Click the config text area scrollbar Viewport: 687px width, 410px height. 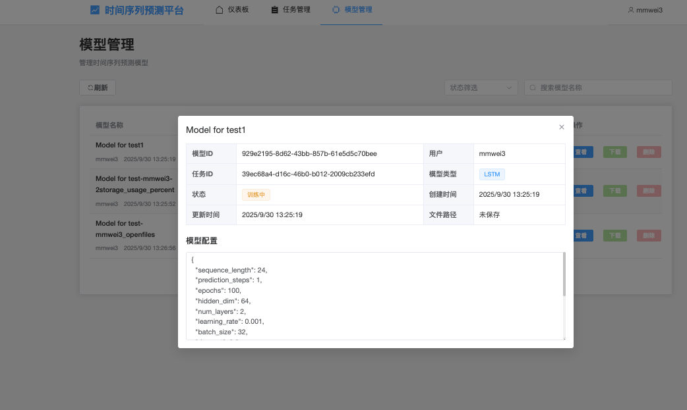564,274
